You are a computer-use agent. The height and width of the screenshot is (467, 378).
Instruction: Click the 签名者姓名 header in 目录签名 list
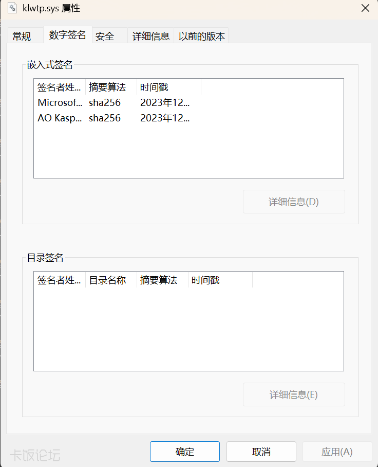pyautogui.click(x=57, y=280)
